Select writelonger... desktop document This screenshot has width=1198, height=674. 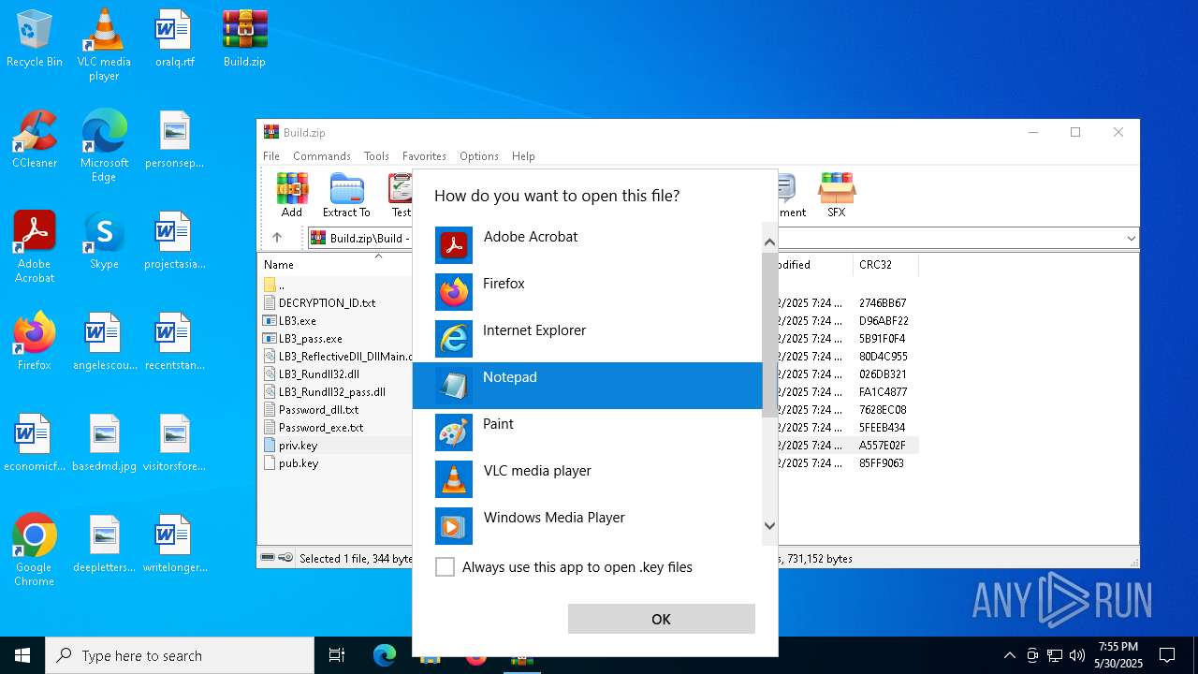point(174,545)
